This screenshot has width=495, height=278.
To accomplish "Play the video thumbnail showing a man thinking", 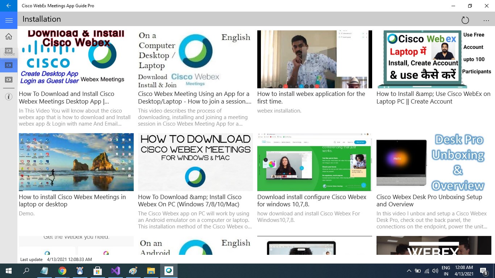I will (315, 59).
